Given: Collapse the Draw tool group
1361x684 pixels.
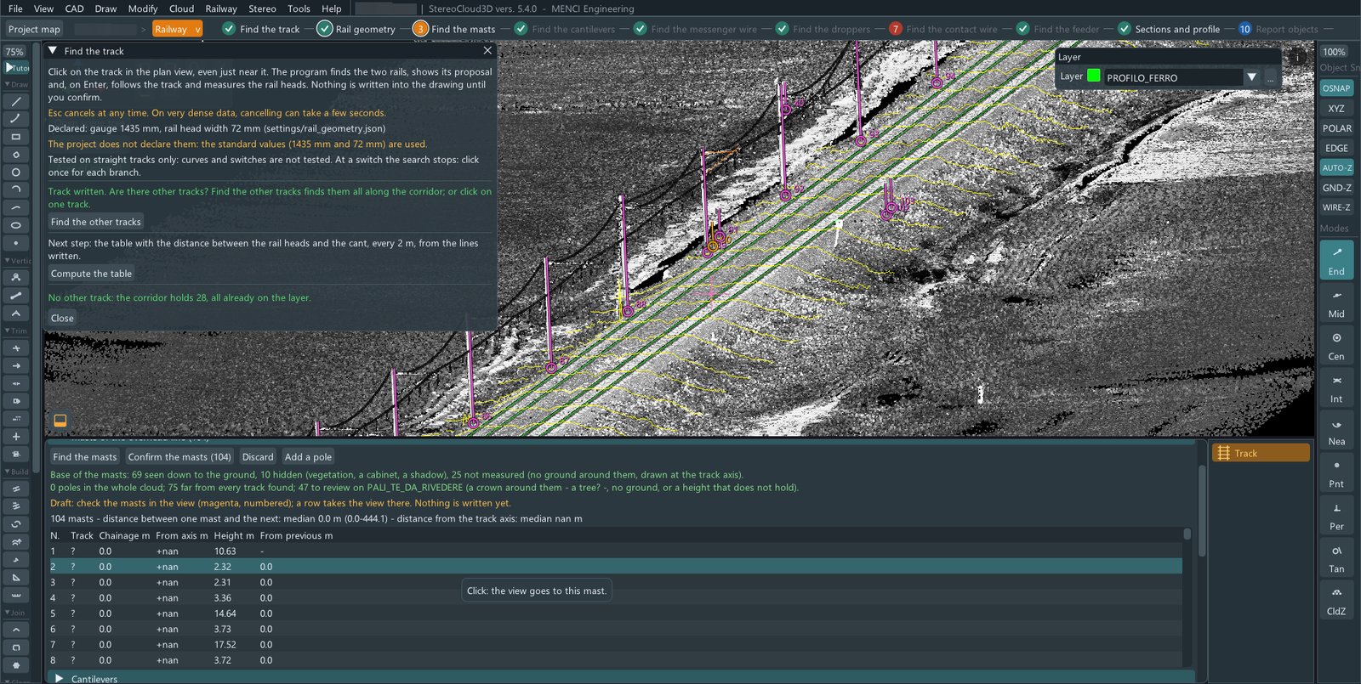Looking at the screenshot, I should [x=16, y=84].
